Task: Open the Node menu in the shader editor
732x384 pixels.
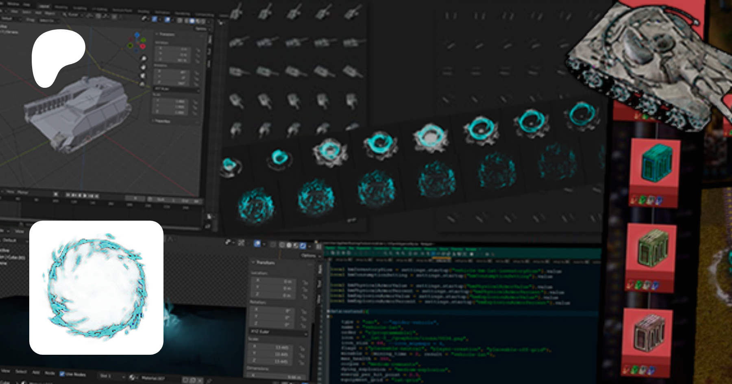Action: pyautogui.click(x=50, y=373)
